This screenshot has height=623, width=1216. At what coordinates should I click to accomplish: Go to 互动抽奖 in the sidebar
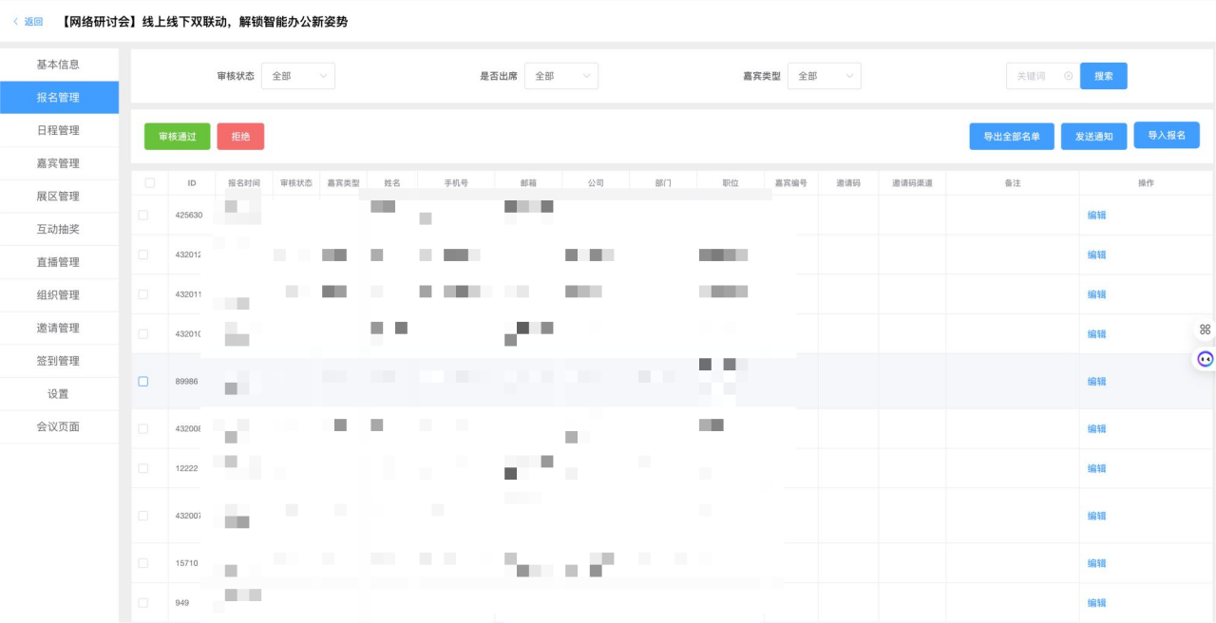[58, 229]
